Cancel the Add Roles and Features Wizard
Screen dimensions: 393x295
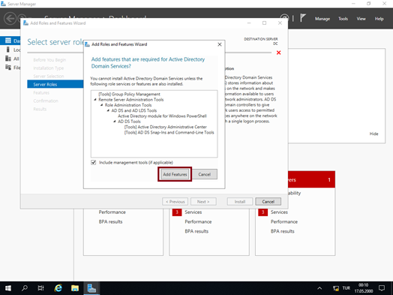pos(268,202)
